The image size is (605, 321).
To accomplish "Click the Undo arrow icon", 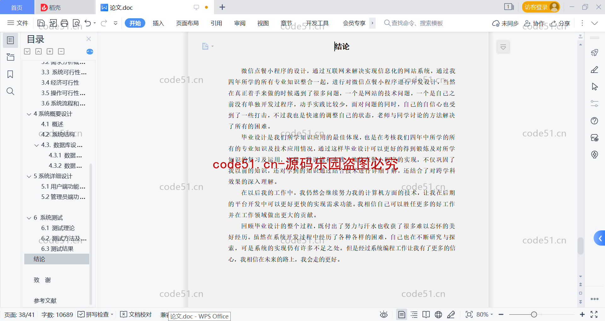I will pos(88,23).
